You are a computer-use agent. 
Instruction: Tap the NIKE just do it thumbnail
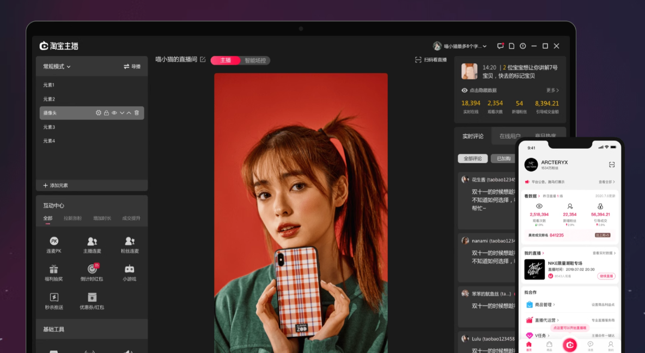click(534, 270)
